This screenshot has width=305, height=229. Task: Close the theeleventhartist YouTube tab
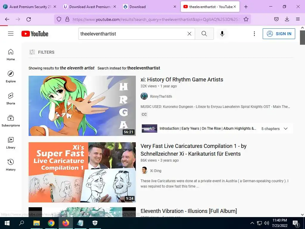point(235,7)
